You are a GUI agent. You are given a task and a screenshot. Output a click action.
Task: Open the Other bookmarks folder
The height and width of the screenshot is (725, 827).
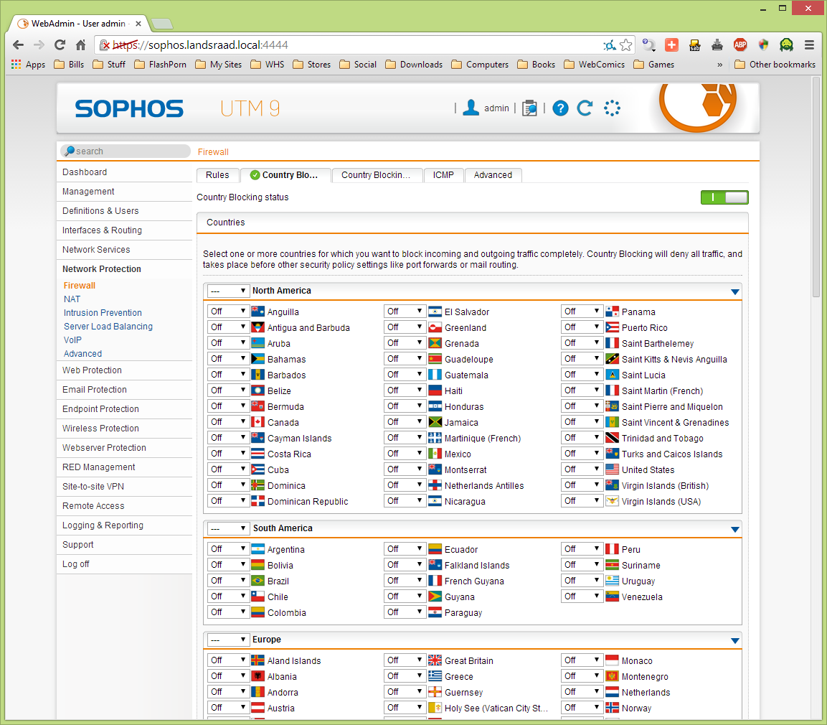775,65
